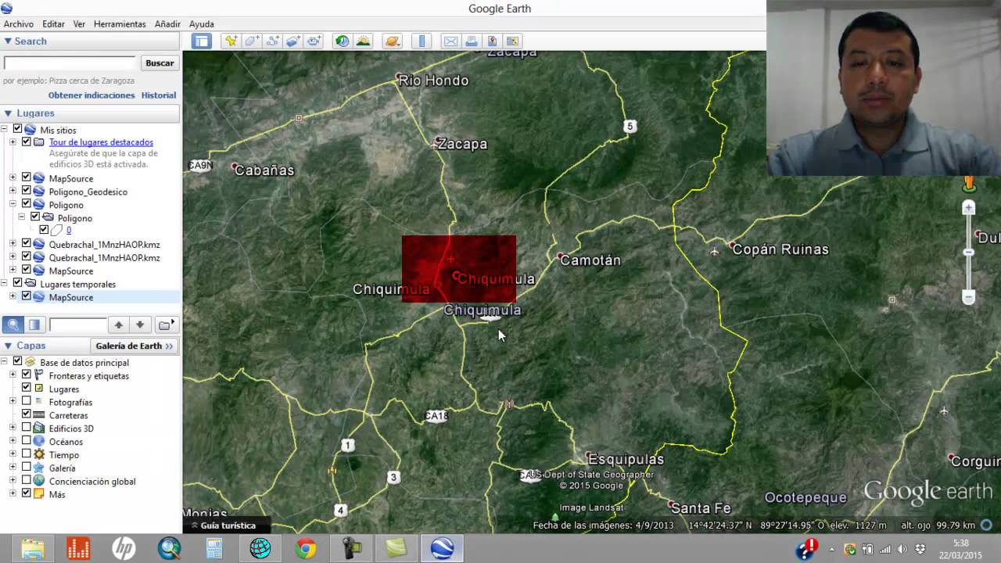Click the Street View pegman icon
The image size is (1001, 563).
[969, 184]
